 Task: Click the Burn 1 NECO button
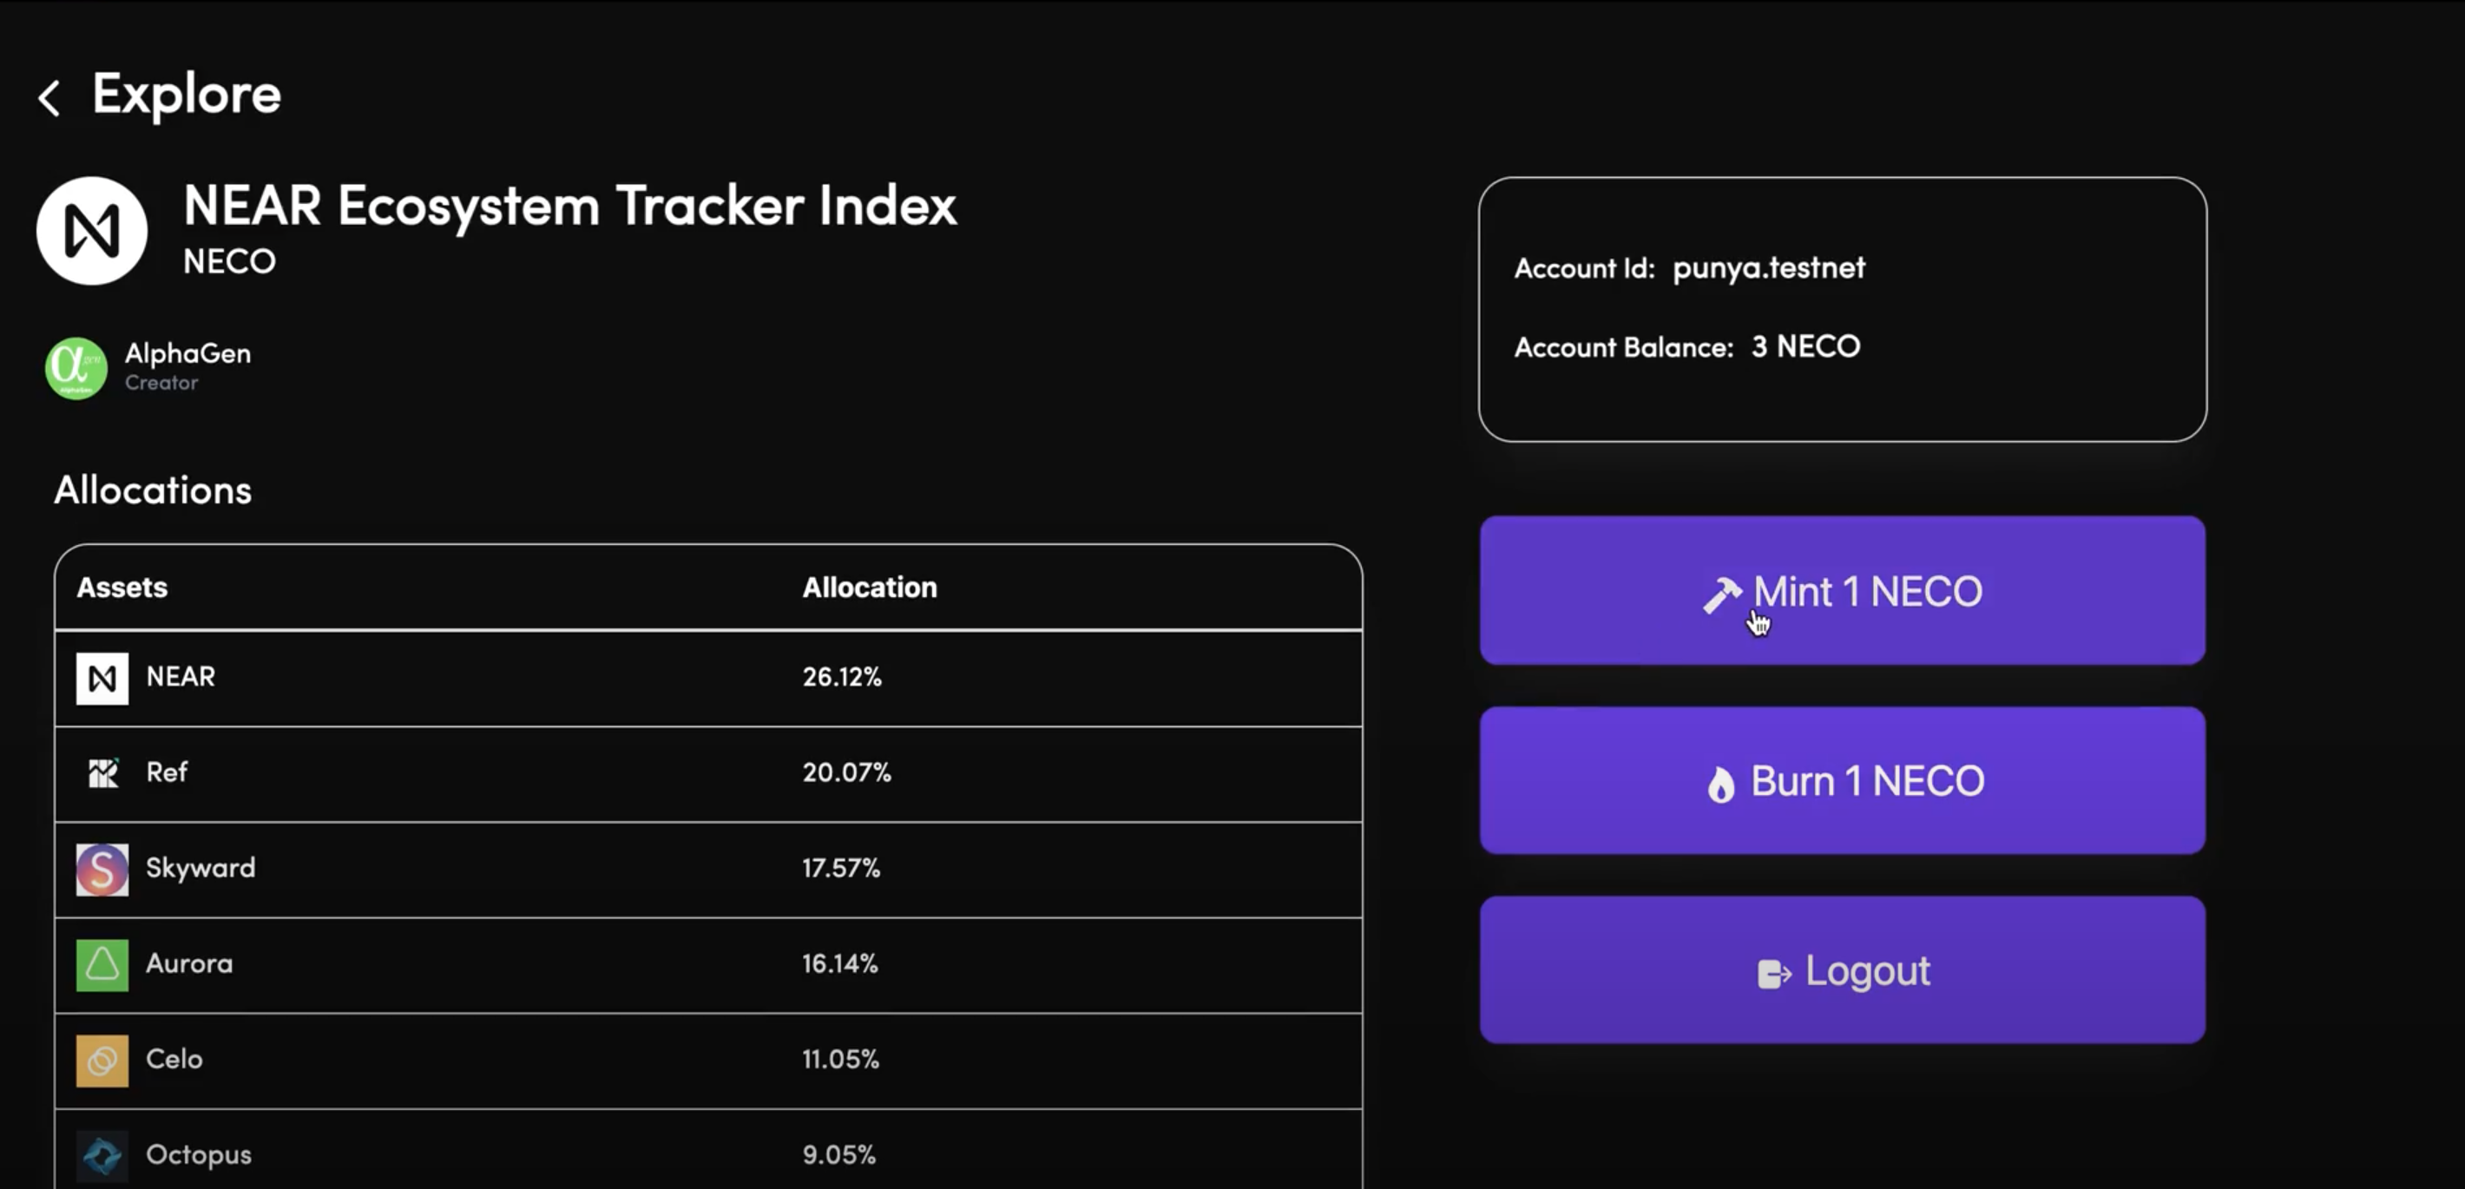[x=1842, y=780]
